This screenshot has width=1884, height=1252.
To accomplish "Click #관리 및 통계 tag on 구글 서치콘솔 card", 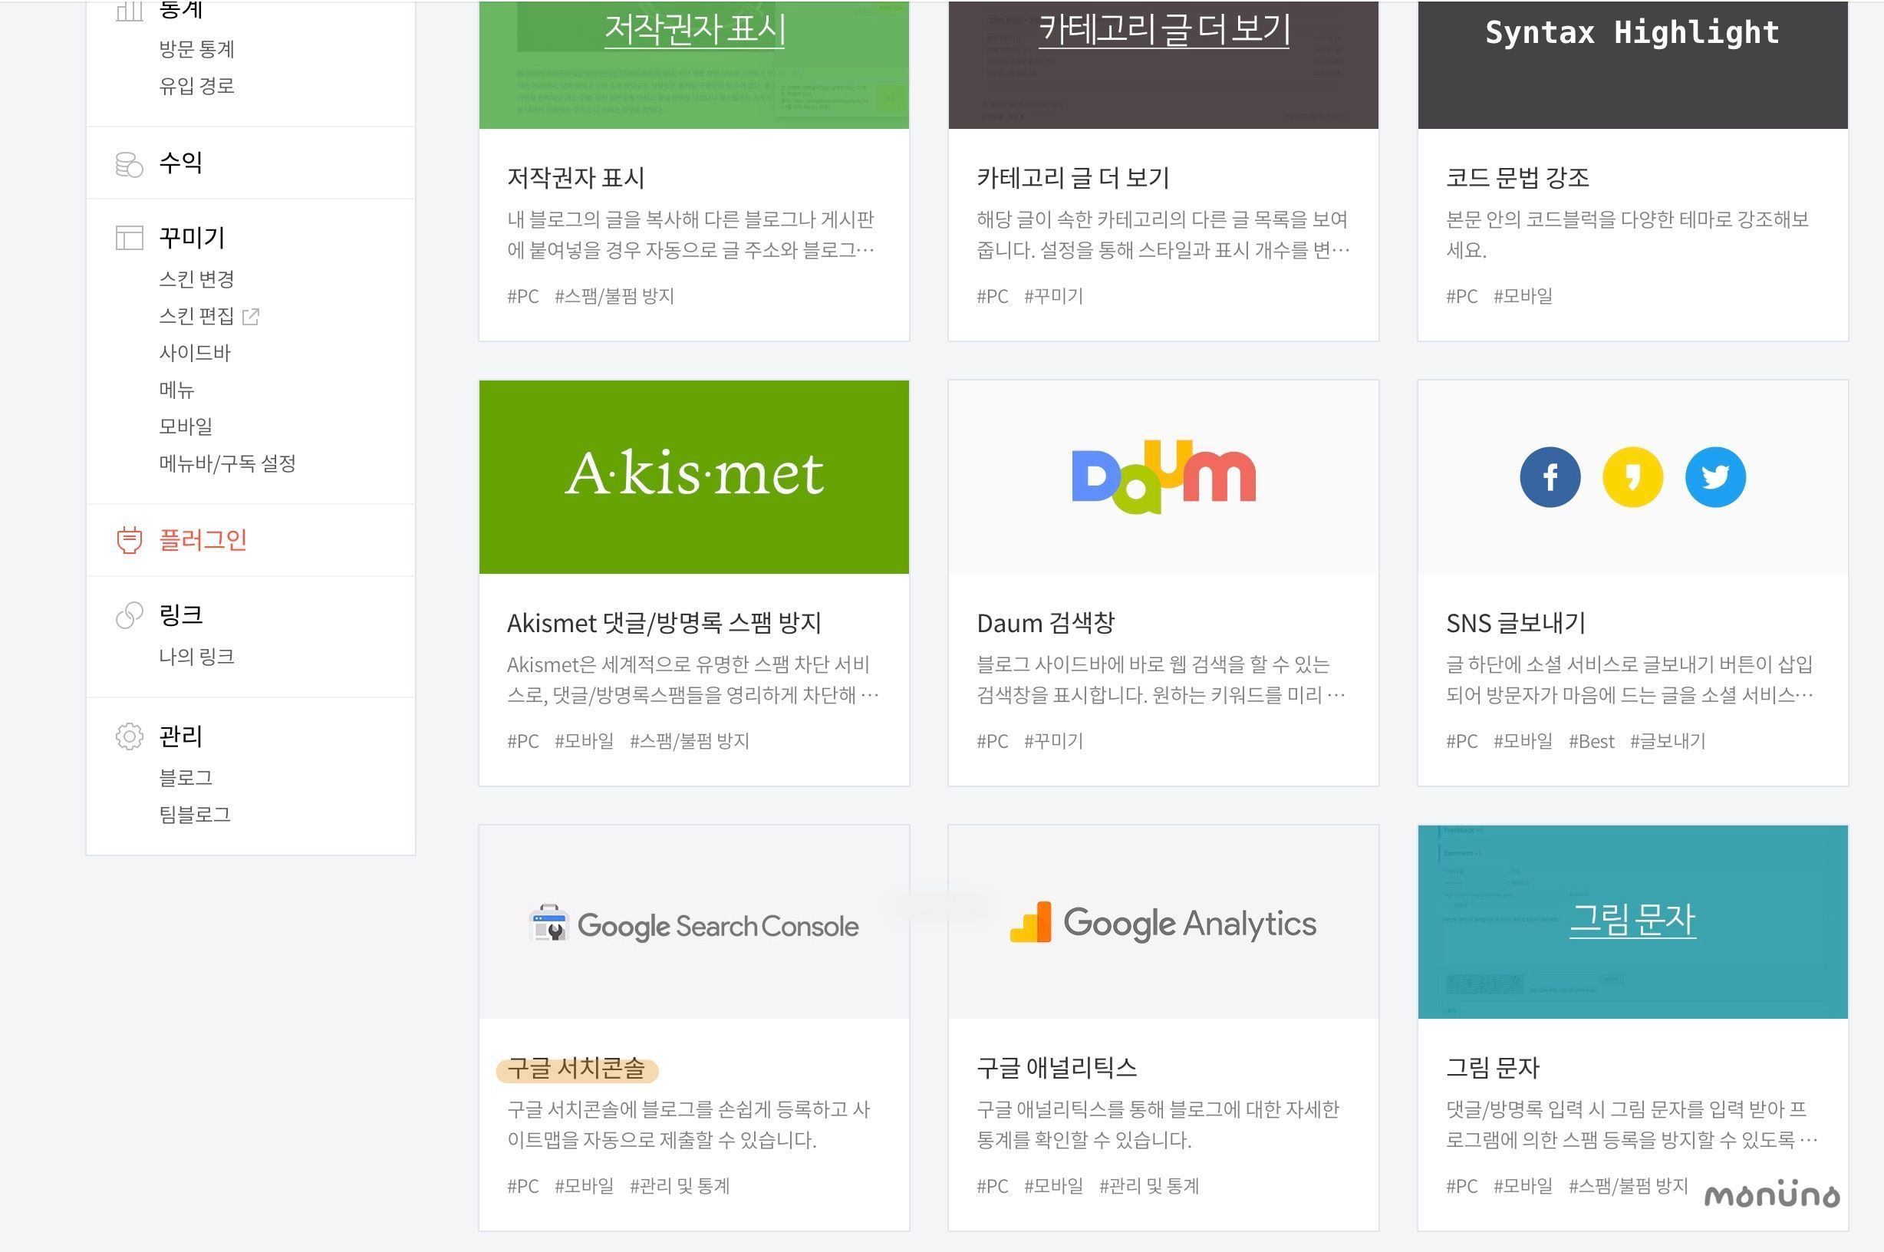I will (680, 1187).
